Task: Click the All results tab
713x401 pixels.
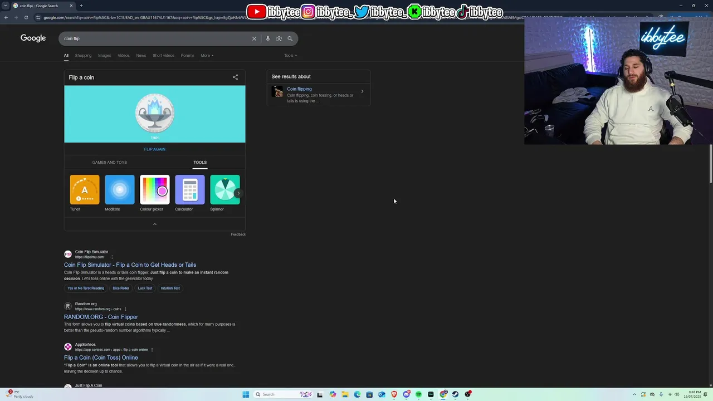Action: 66,55
